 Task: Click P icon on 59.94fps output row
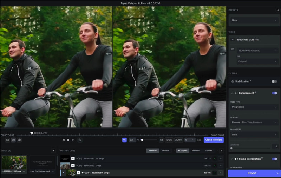(x=73, y=158)
